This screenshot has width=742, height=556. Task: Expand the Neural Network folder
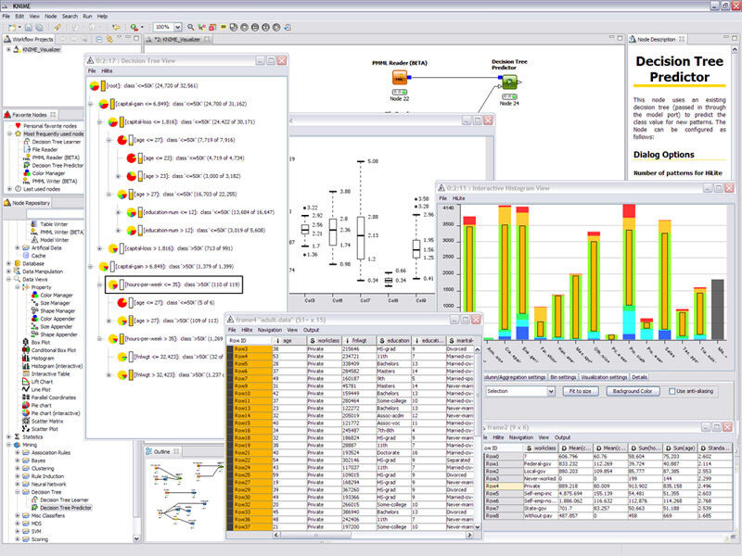pyautogui.click(x=18, y=484)
